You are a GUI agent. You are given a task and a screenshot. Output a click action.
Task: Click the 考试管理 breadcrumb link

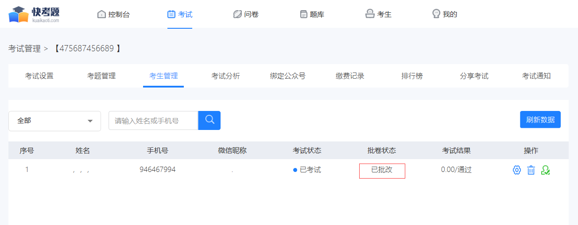point(24,49)
